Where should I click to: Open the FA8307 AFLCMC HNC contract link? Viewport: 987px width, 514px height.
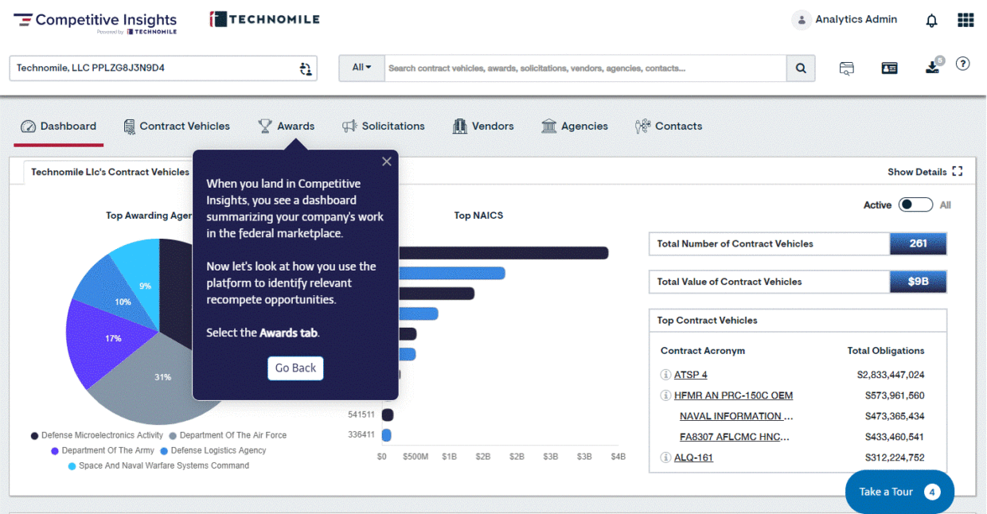click(735, 437)
